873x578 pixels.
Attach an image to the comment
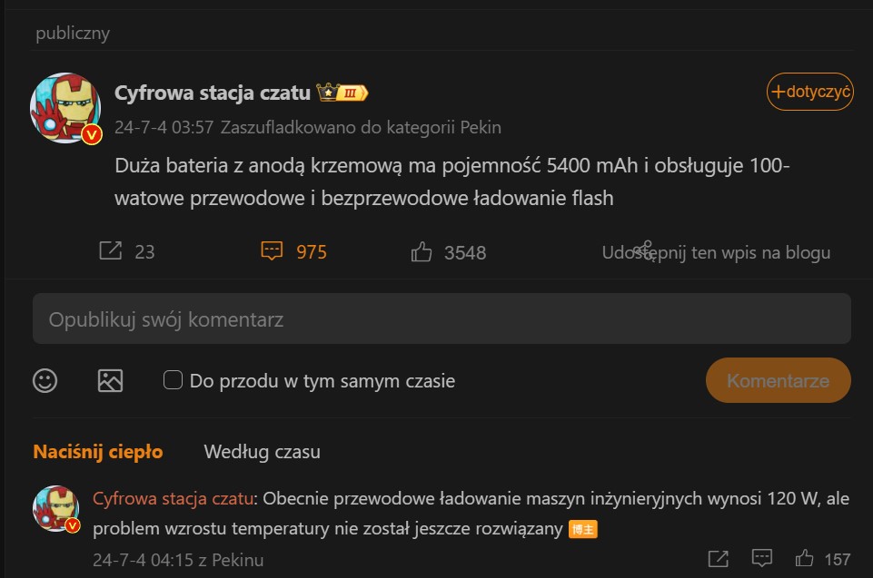click(110, 380)
